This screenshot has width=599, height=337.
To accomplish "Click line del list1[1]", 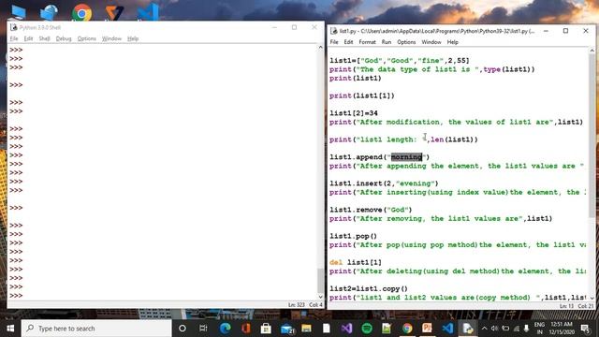I will click(x=356, y=262).
